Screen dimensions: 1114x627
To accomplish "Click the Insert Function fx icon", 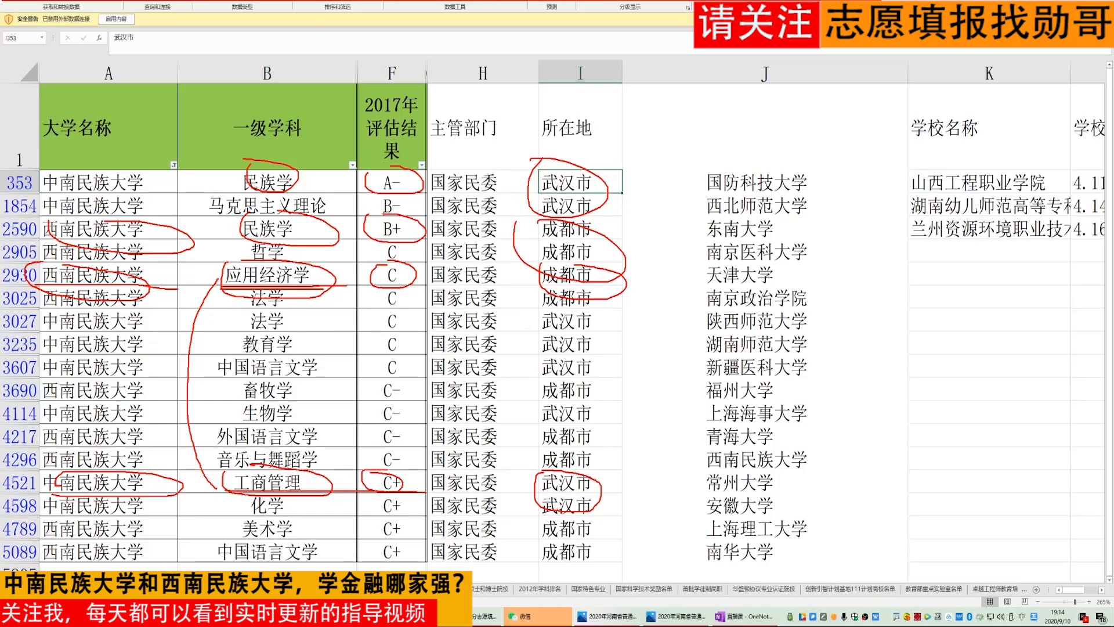I will point(99,38).
